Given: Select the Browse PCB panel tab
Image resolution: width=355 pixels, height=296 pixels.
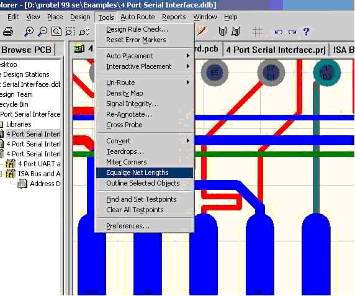Looking at the screenshot, I should tap(27, 50).
